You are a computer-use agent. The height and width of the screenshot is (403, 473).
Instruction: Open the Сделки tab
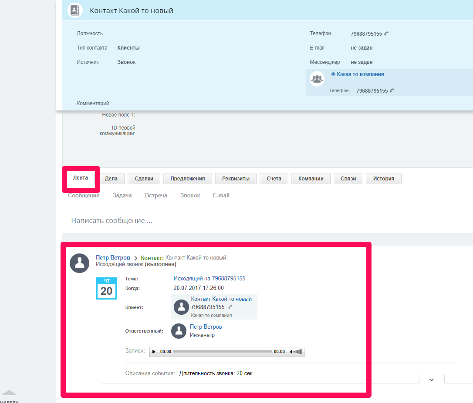click(x=144, y=178)
